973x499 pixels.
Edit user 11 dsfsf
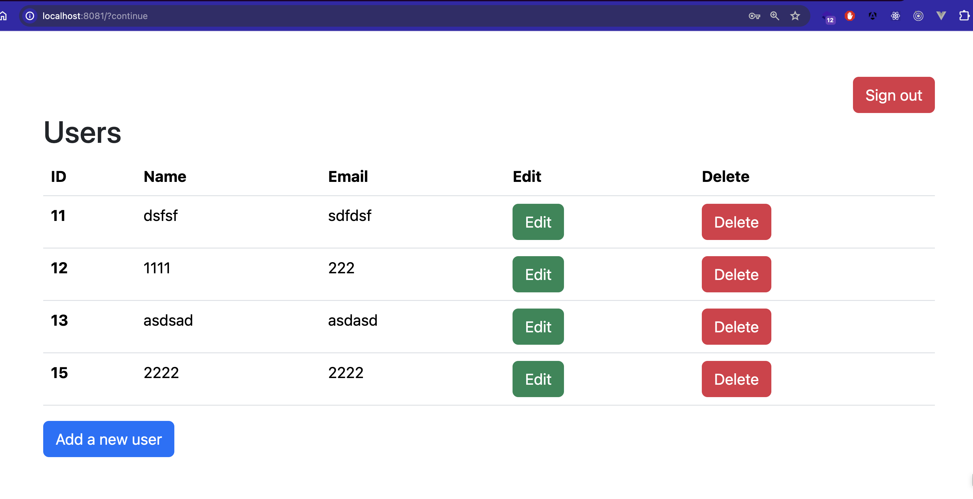point(538,222)
